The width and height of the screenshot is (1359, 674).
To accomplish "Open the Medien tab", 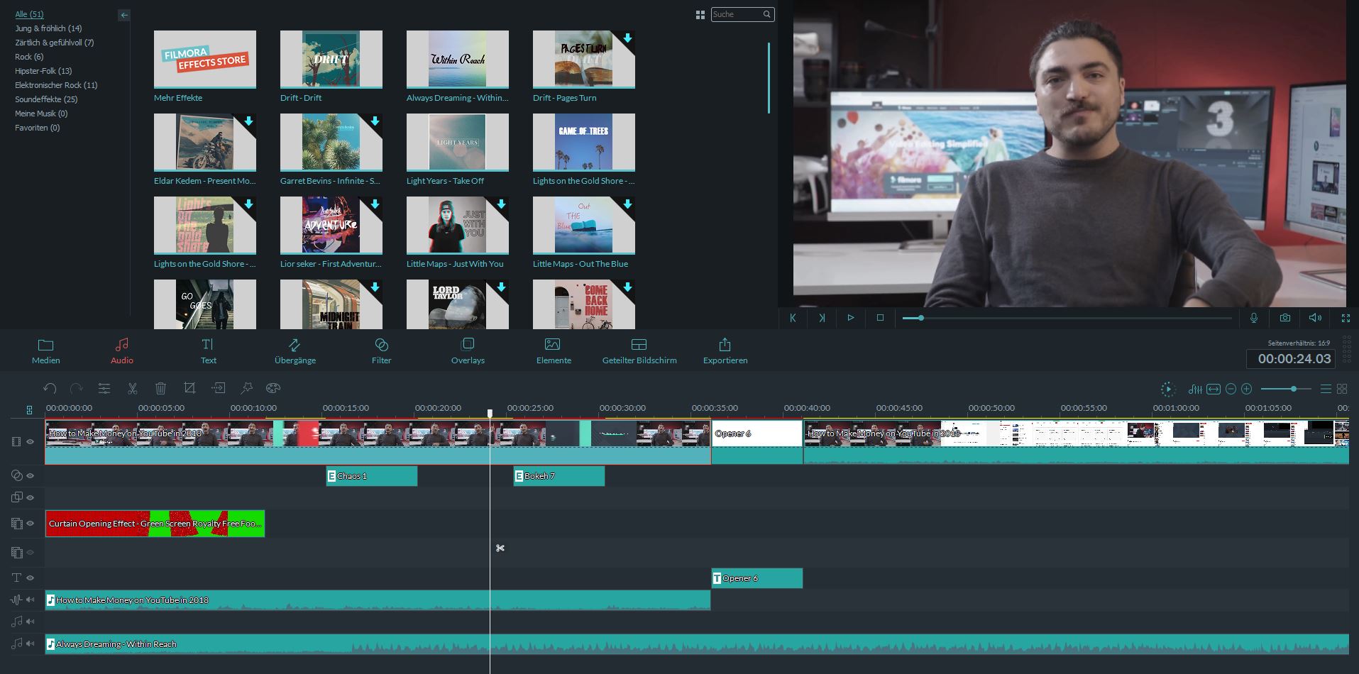I will tap(45, 351).
